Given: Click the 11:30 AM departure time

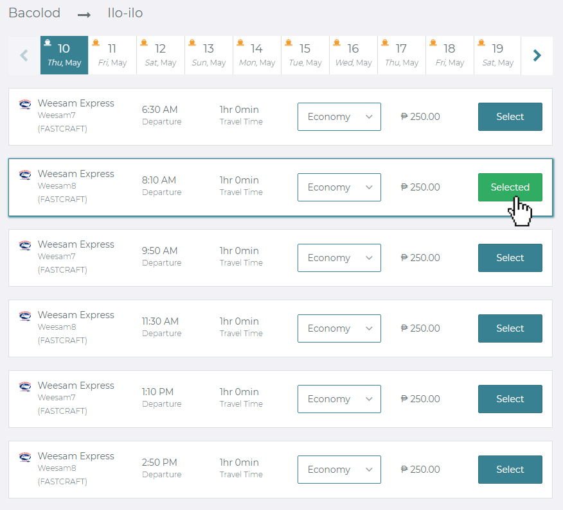Looking at the screenshot, I should point(160,321).
